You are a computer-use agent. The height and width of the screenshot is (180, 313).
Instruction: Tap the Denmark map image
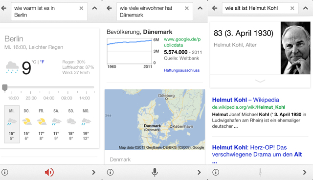(155, 120)
